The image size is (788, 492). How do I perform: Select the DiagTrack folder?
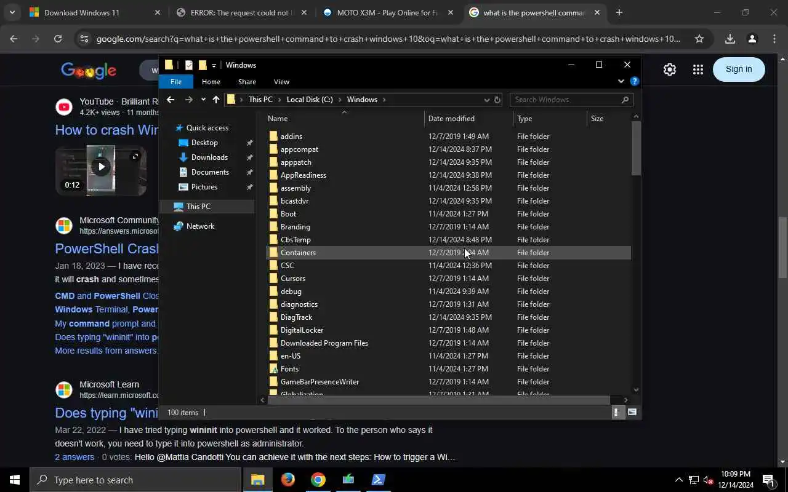point(448,317)
